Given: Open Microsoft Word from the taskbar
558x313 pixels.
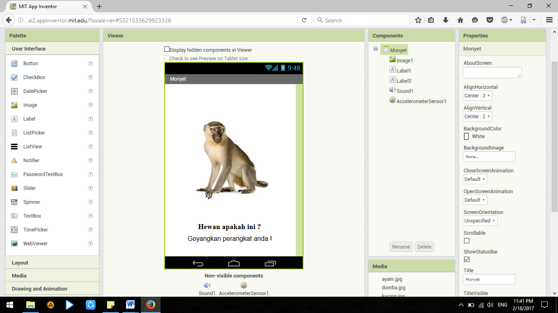Looking at the screenshot, I should pos(131,304).
